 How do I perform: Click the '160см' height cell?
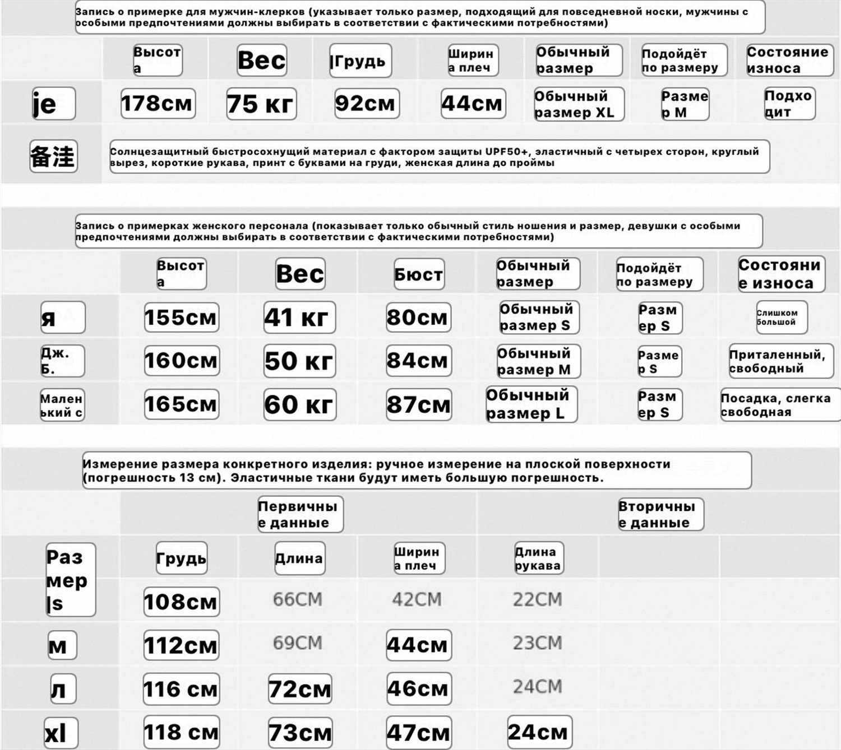coord(182,361)
